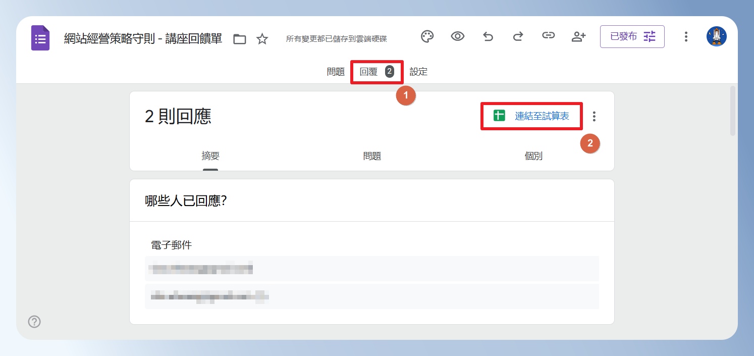This screenshot has height=356, width=754.
Task: Switch to the 設定 tab
Action: pyautogui.click(x=418, y=72)
